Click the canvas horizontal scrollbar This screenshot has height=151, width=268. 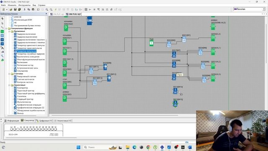(x=114, y=115)
